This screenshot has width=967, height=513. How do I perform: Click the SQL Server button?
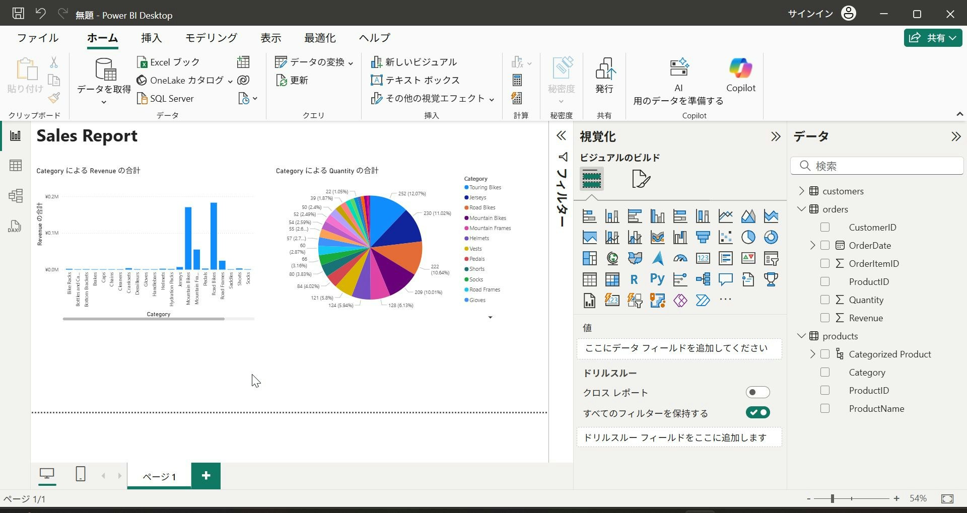165,98
